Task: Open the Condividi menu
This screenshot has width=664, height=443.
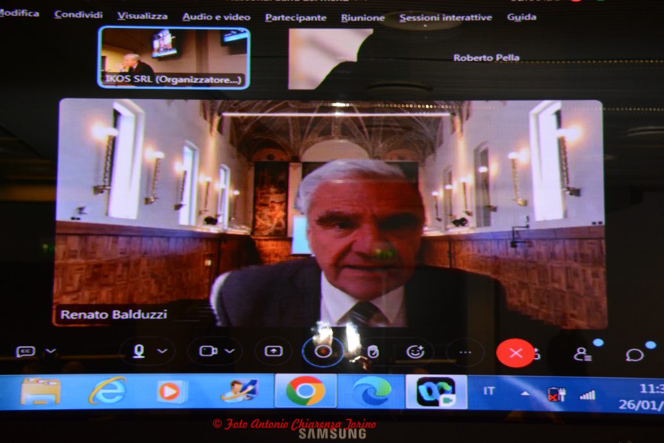Action: coord(78,15)
